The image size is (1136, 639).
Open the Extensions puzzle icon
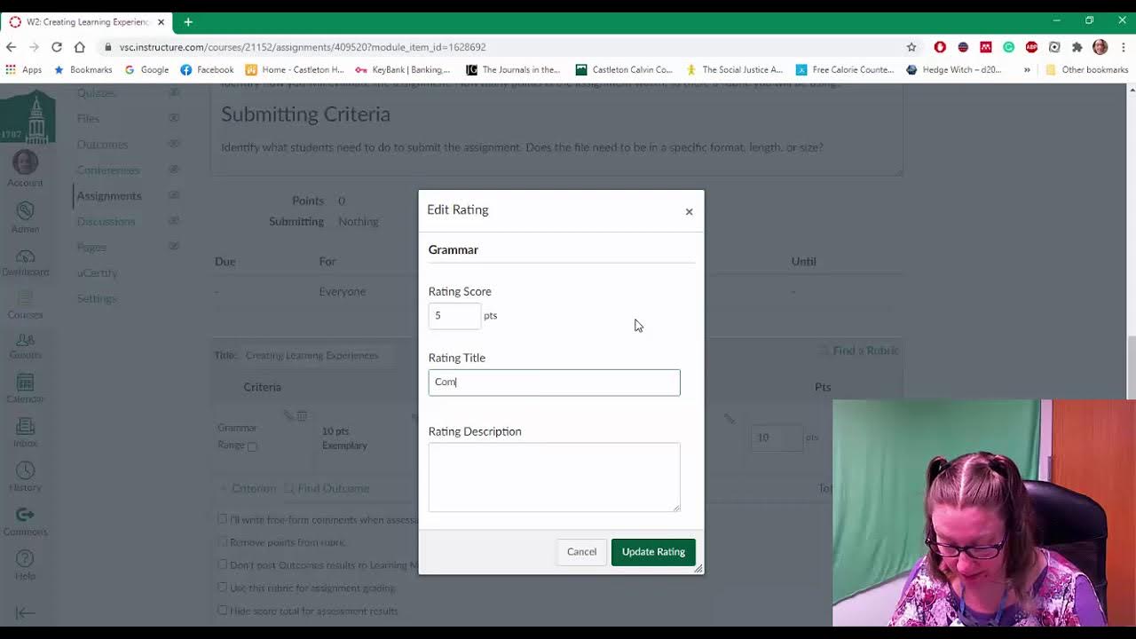(1077, 47)
